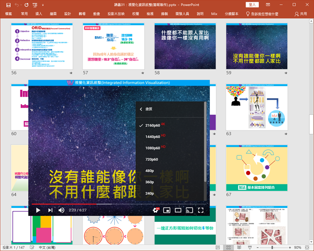Select the 轉場 ribbon tab

pos(82,14)
